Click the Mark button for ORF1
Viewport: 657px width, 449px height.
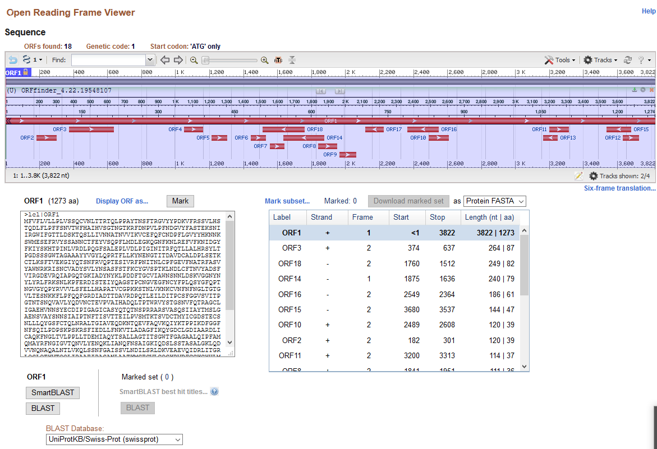180,201
